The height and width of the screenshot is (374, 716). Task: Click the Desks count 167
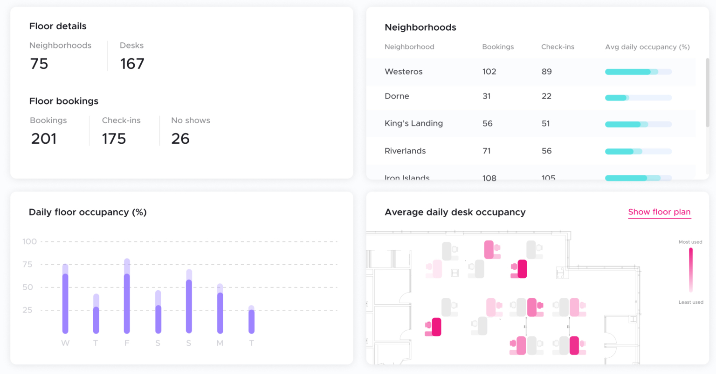point(132,64)
